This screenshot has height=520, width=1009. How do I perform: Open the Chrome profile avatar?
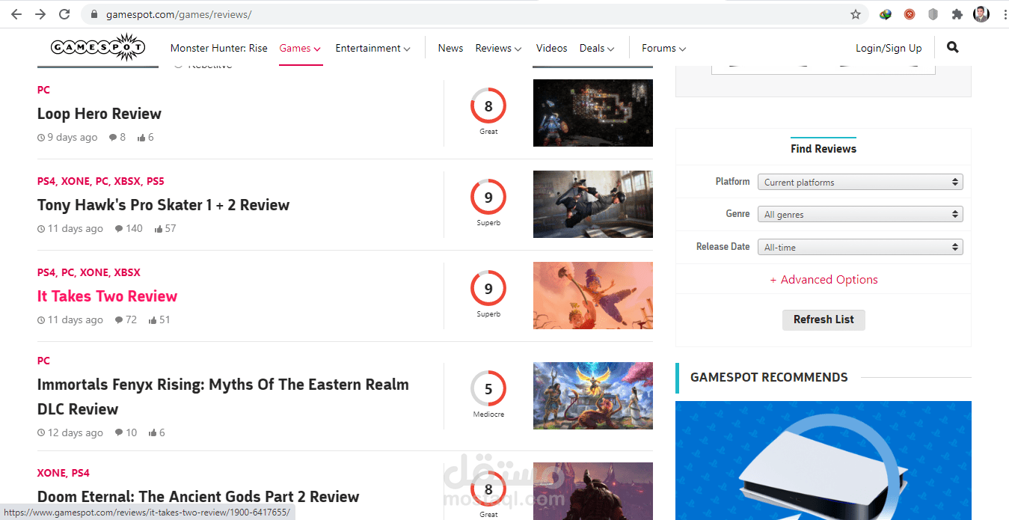point(981,14)
